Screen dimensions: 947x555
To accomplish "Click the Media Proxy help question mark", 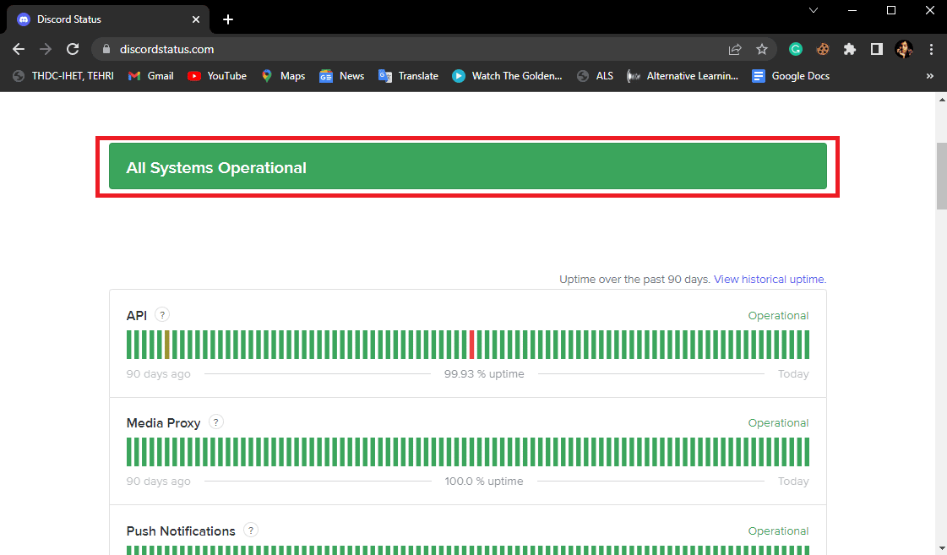I will click(x=215, y=422).
